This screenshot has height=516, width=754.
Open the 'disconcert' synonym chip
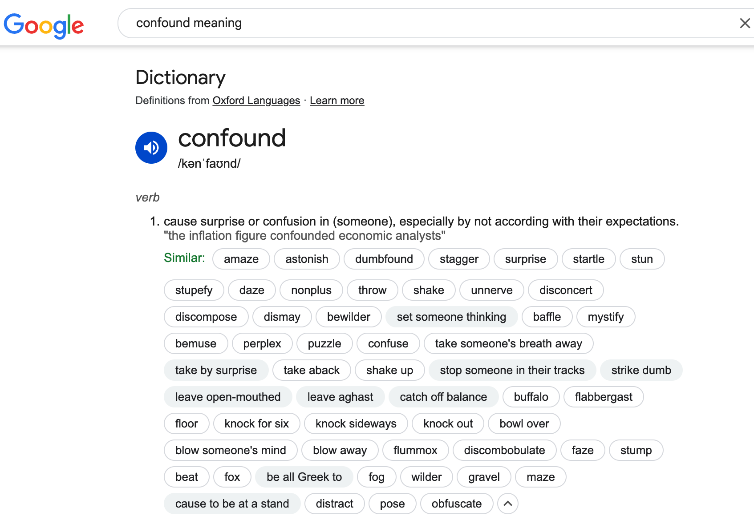pos(566,290)
